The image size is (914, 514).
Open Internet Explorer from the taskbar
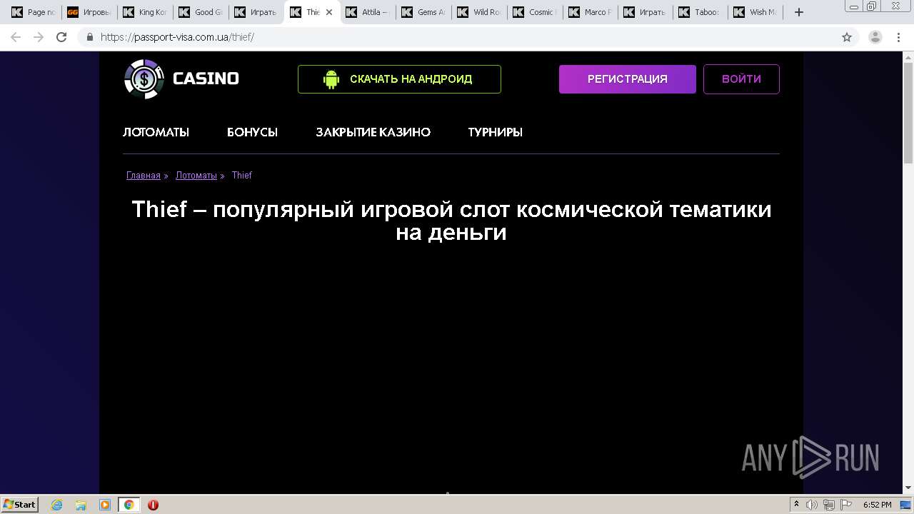[57, 505]
